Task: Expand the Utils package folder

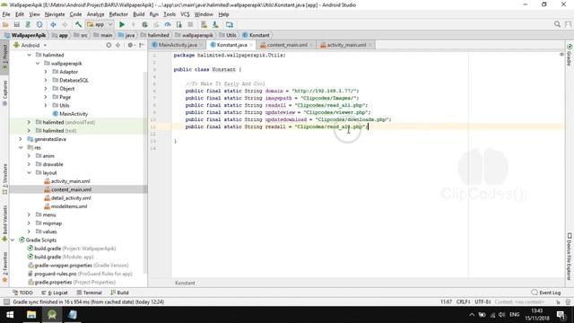Action: [x=46, y=106]
